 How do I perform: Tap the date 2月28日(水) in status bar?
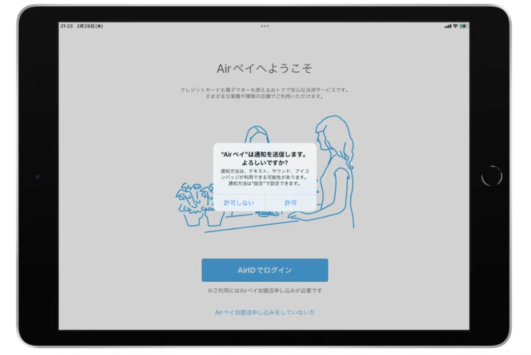(x=90, y=26)
